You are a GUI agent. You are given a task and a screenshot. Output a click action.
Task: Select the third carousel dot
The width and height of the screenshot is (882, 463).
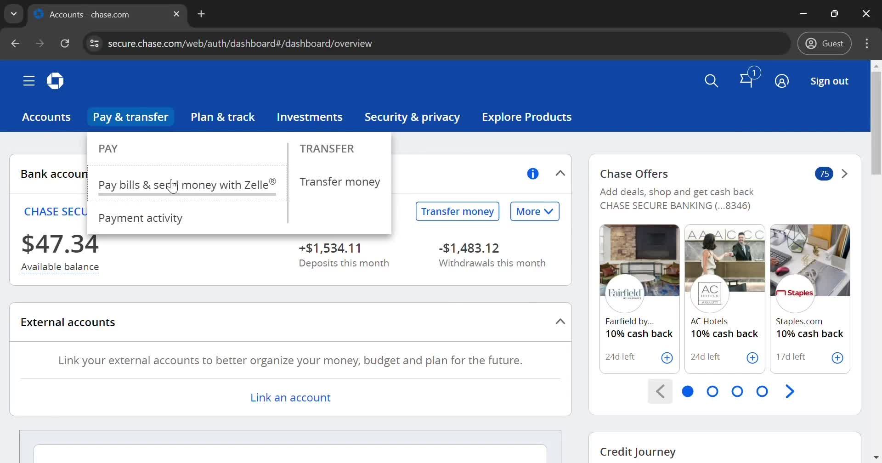[737, 391]
